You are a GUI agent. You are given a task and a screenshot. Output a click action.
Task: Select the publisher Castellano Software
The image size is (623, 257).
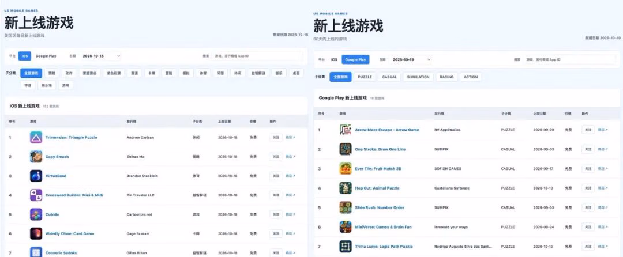[x=452, y=188]
